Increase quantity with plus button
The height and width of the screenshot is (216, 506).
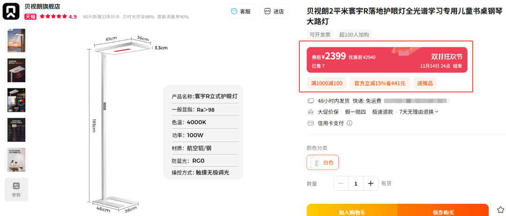pos(371,183)
